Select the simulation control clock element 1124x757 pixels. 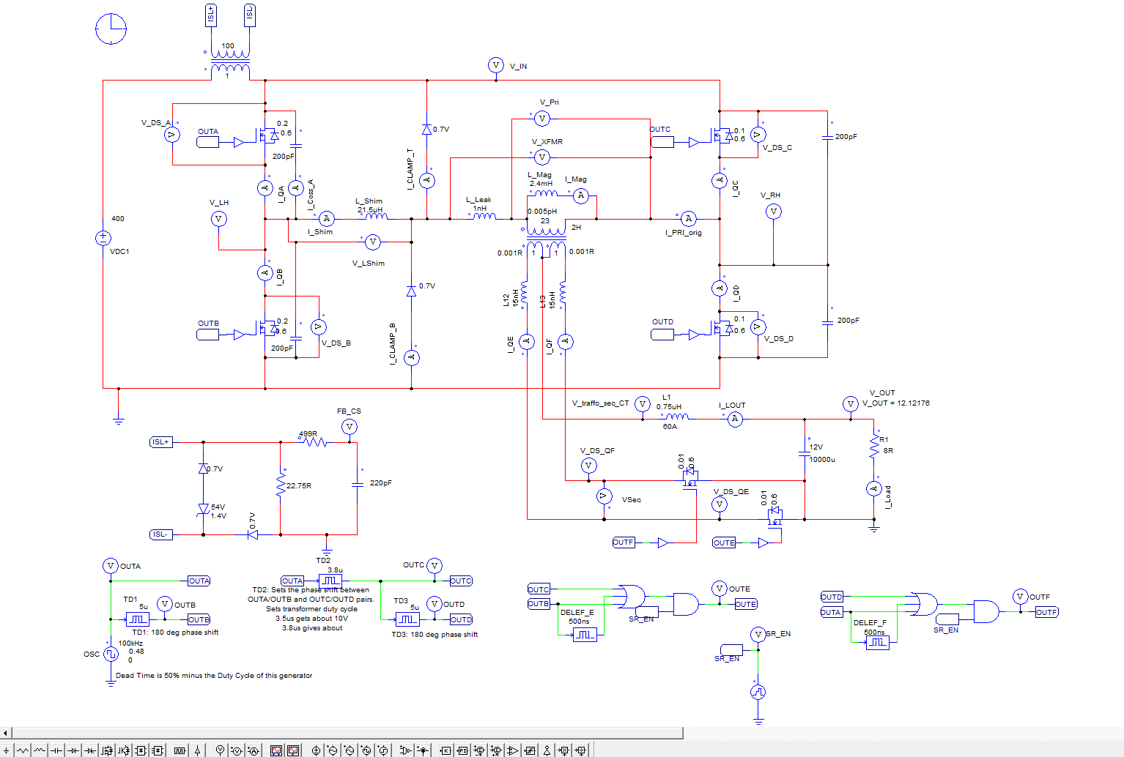(111, 29)
